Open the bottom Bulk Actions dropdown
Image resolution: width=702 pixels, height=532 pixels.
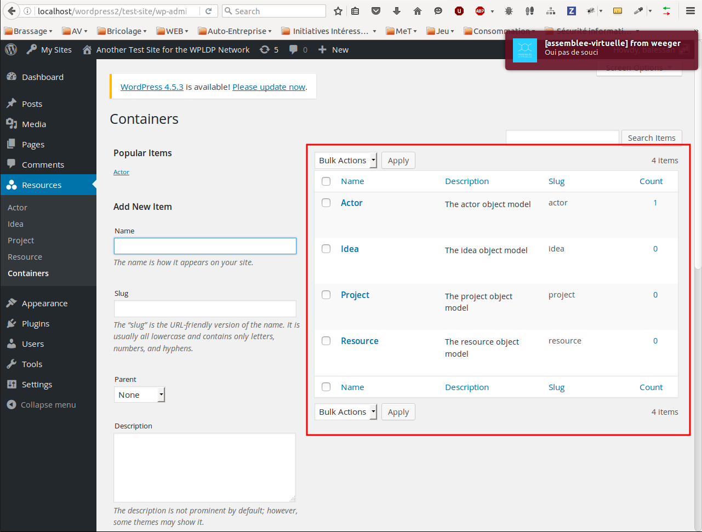(346, 412)
